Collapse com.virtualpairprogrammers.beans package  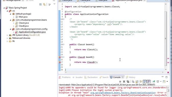[x=10, y=20]
